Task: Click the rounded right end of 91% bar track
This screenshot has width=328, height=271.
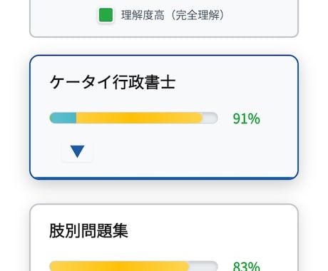Action: (215, 118)
